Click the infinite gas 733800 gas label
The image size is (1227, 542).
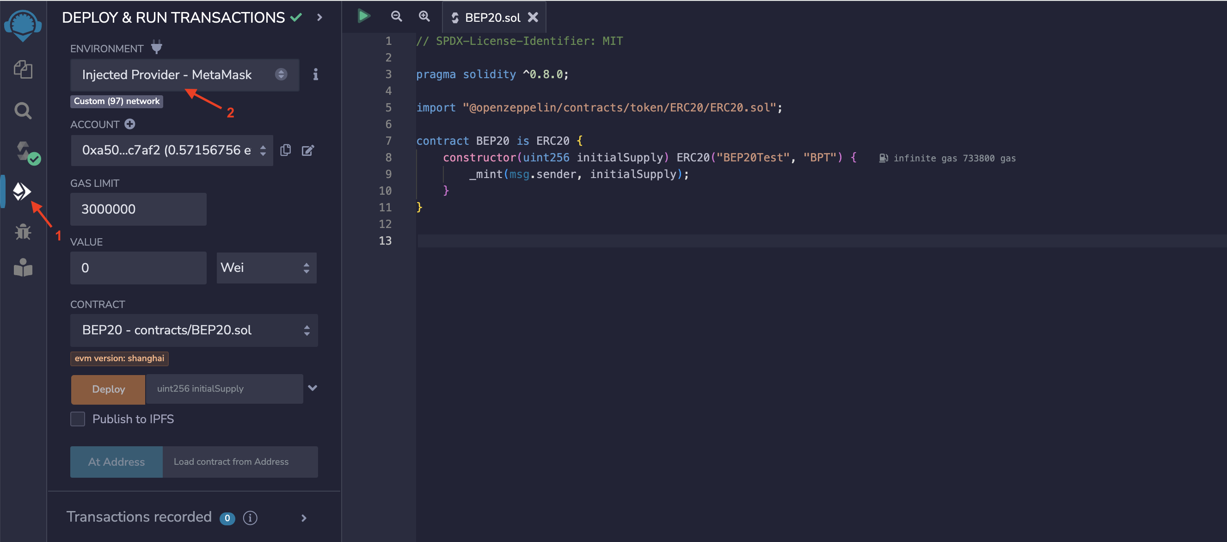coord(955,158)
